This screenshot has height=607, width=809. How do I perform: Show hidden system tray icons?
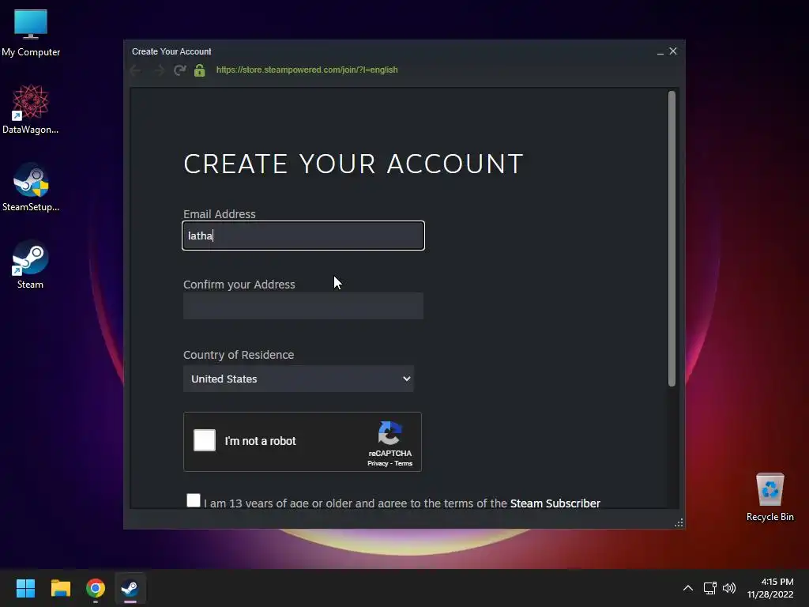tap(688, 588)
